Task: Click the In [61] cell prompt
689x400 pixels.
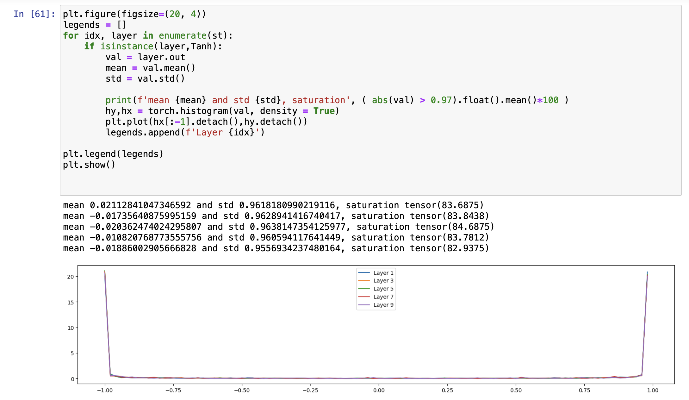Action: click(34, 14)
